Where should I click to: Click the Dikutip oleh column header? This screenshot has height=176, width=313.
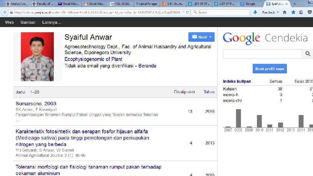point(185,92)
